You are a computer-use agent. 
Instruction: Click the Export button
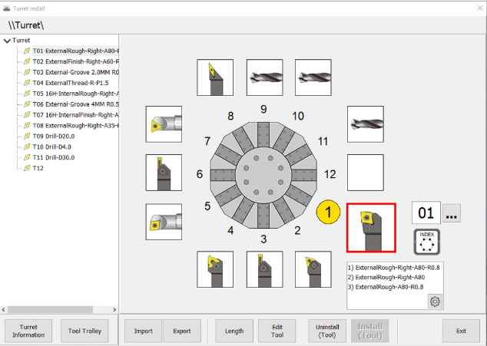point(182,331)
